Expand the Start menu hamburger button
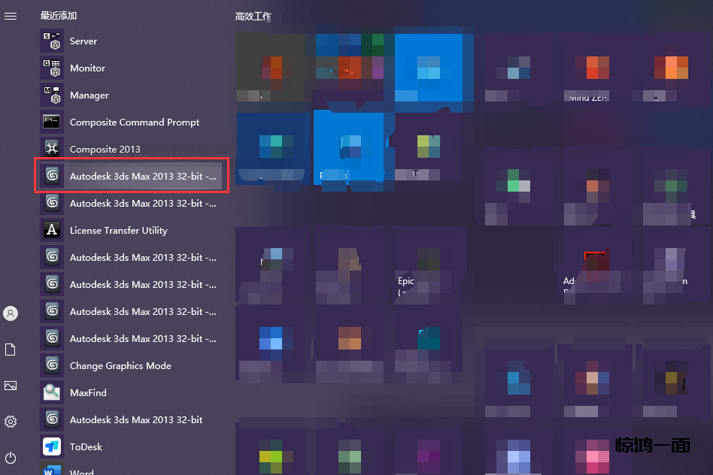Viewport: 713px width, 475px height. (11, 16)
